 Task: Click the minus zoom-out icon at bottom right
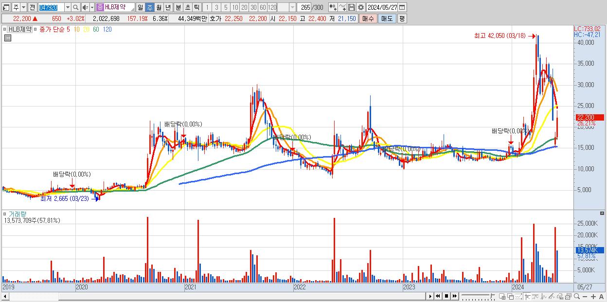coord(585,297)
